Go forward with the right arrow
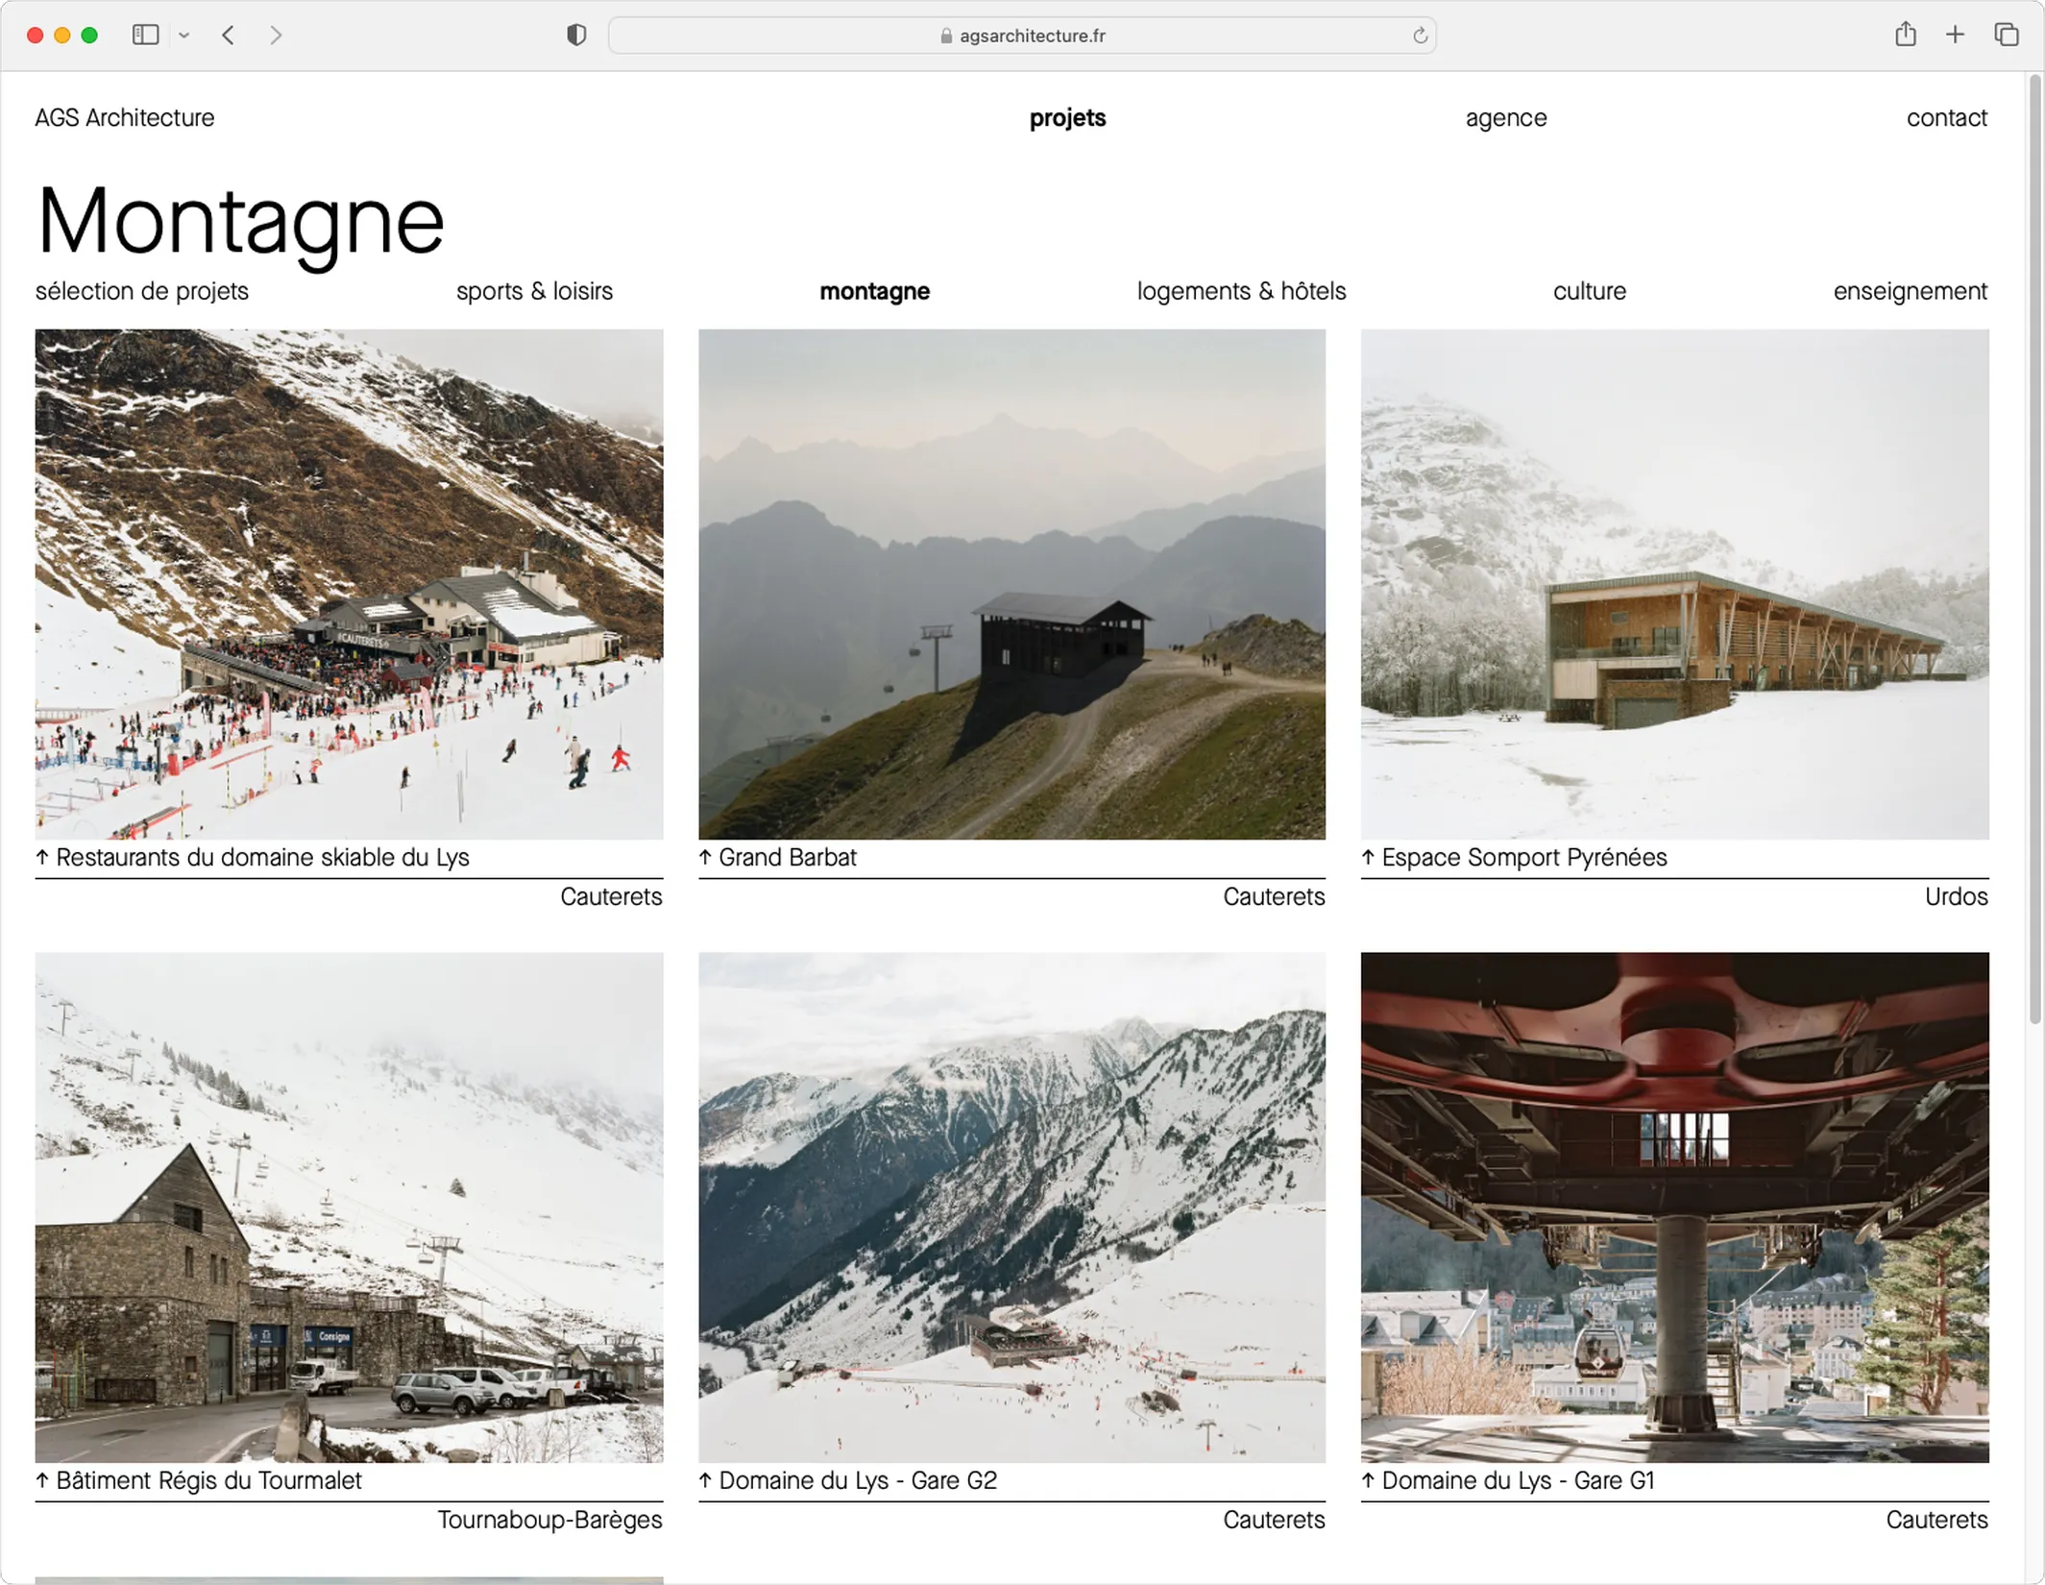The image size is (2045, 1585). pyautogui.click(x=276, y=36)
